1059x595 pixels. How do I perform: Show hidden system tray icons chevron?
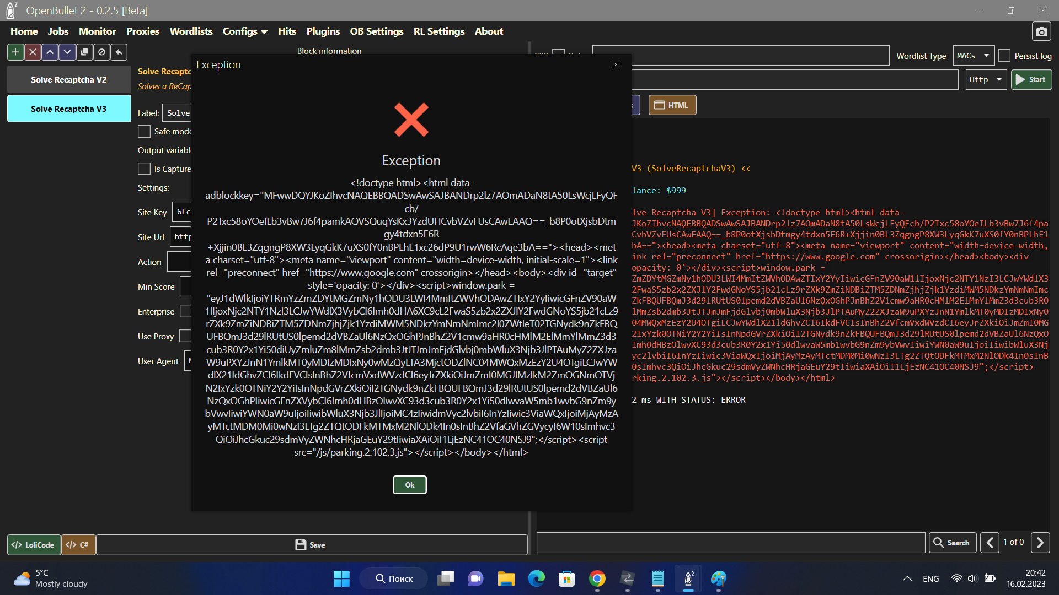907,579
